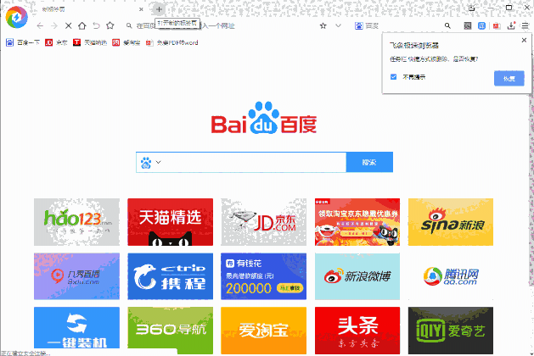Open the JD.COM 京东 tile
Screen dimensions: 534x356
click(x=263, y=222)
